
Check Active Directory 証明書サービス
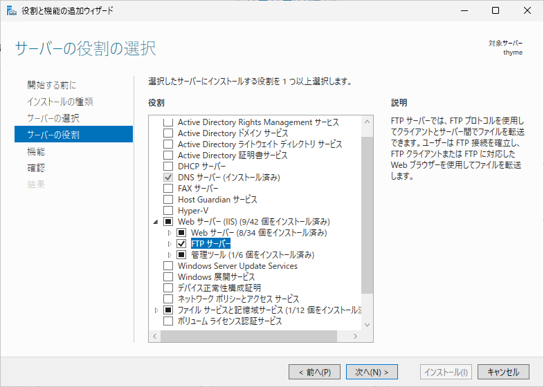point(168,155)
